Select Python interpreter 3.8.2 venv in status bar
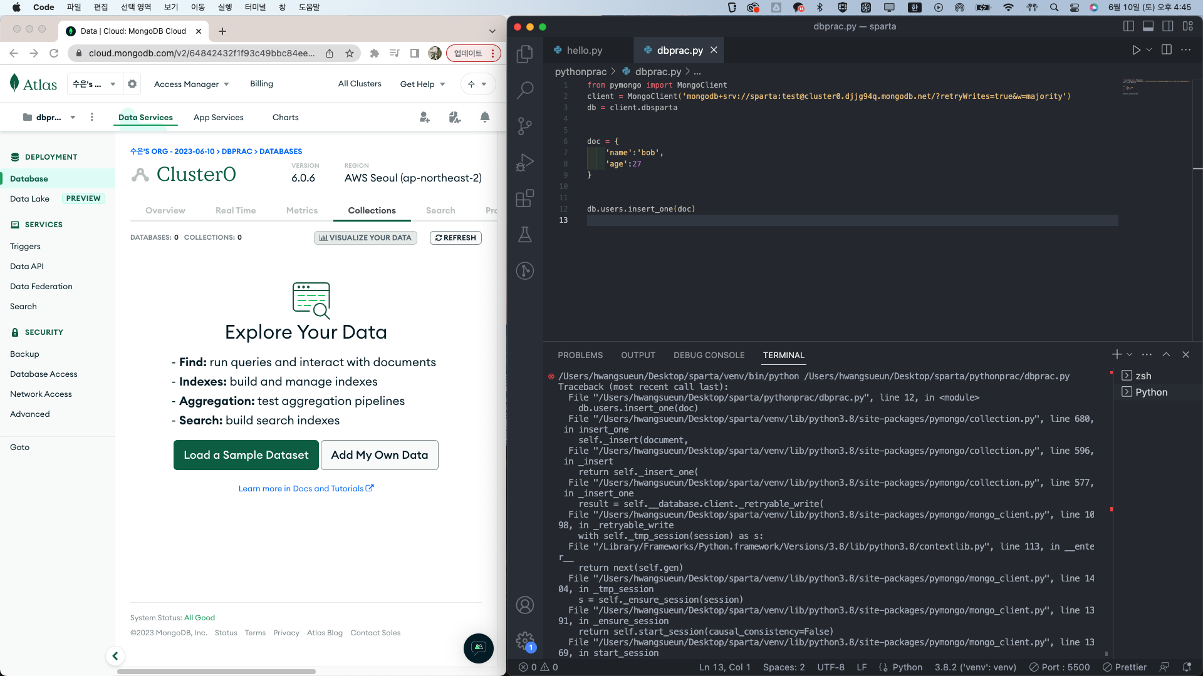The height and width of the screenshot is (676, 1203). (x=976, y=667)
